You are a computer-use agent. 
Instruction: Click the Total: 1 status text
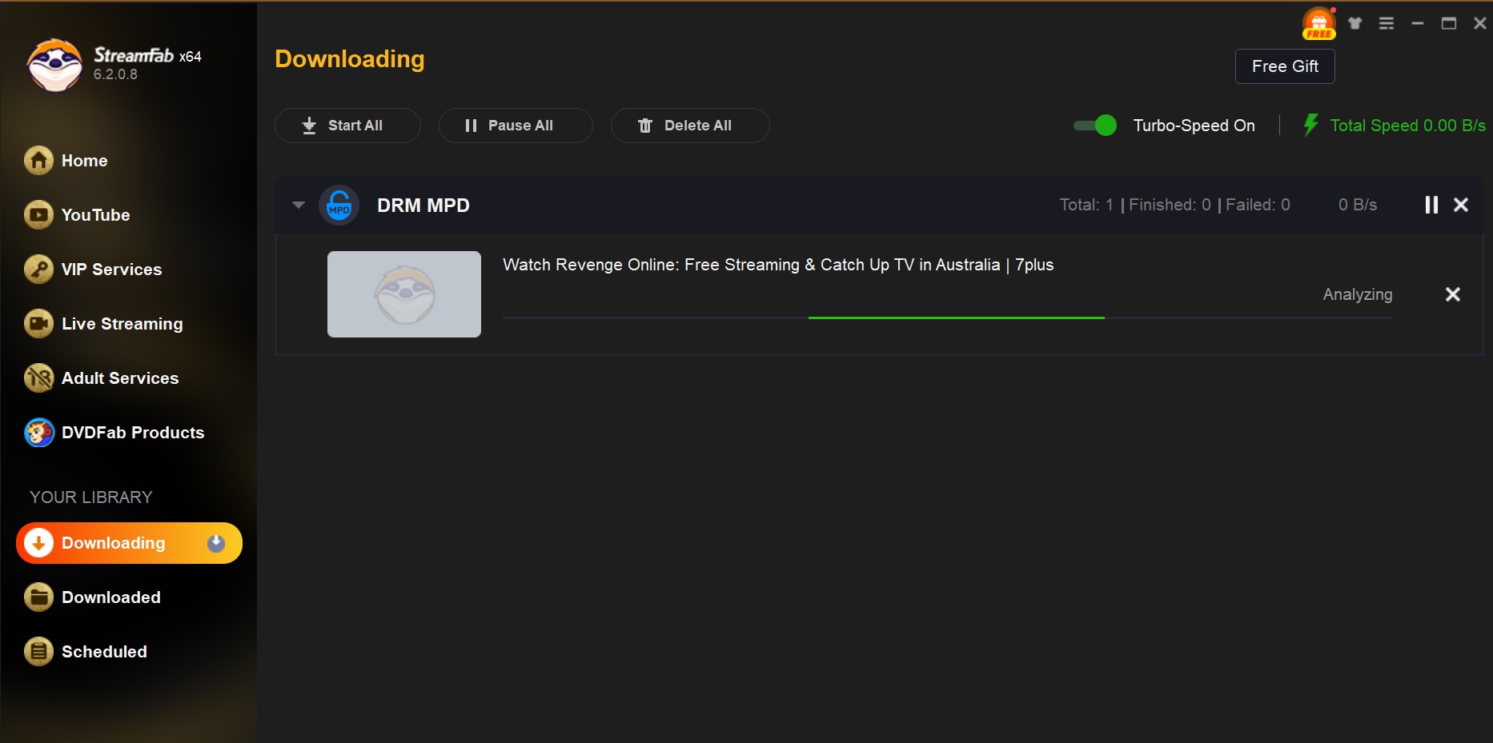(x=1086, y=205)
